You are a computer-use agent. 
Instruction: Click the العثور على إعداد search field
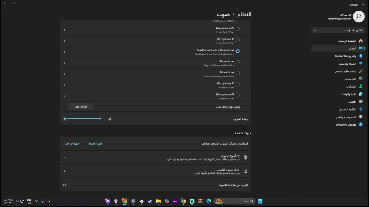pyautogui.click(x=337, y=30)
